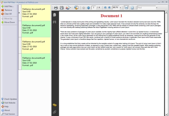Viewport: 169px width, 116px height.
Task: Click the Add Files button
Action: [x=8, y=6]
